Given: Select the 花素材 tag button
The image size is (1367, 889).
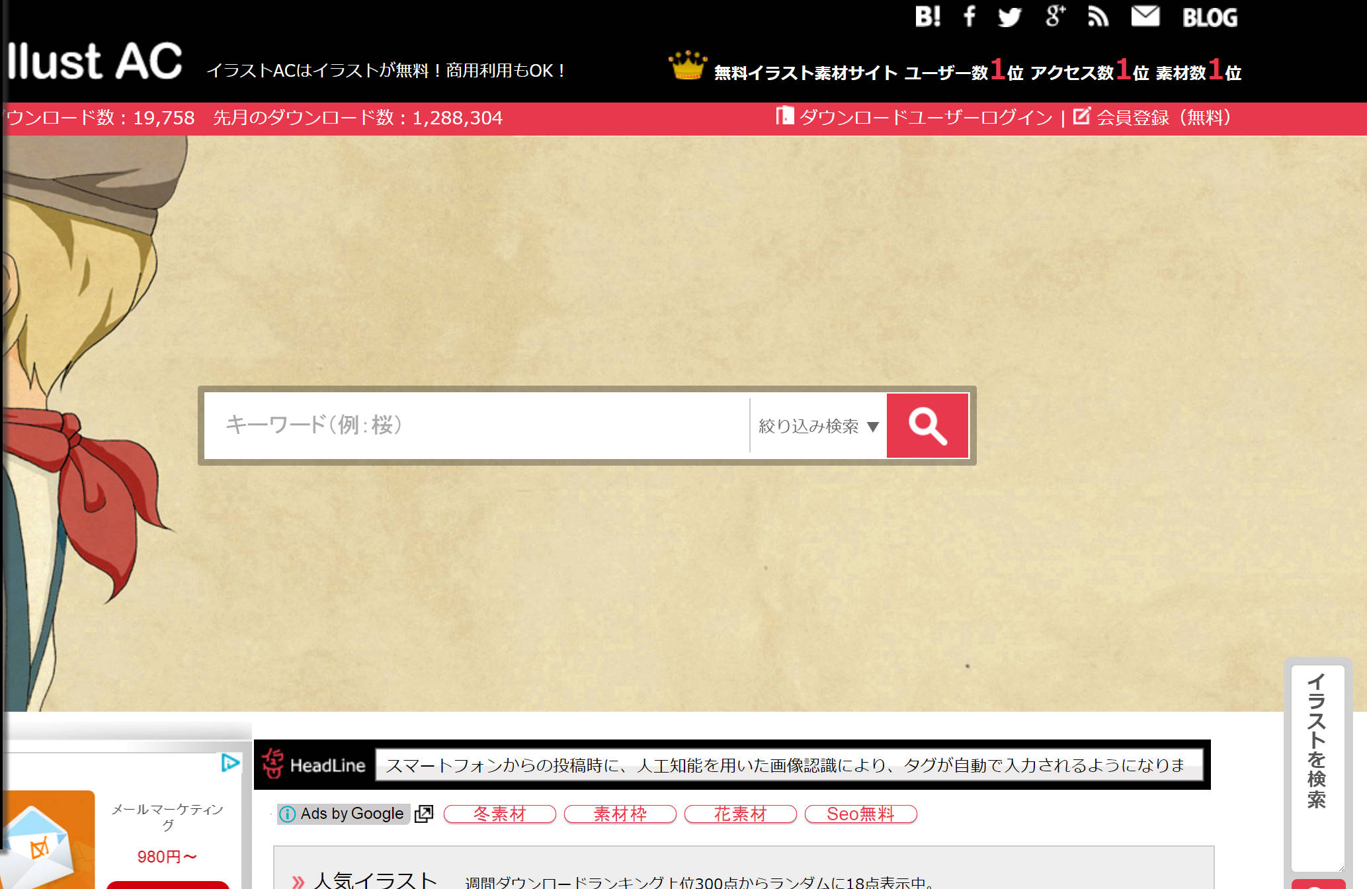Looking at the screenshot, I should pyautogui.click(x=740, y=814).
